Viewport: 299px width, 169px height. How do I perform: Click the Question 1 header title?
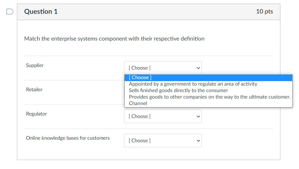click(x=41, y=12)
